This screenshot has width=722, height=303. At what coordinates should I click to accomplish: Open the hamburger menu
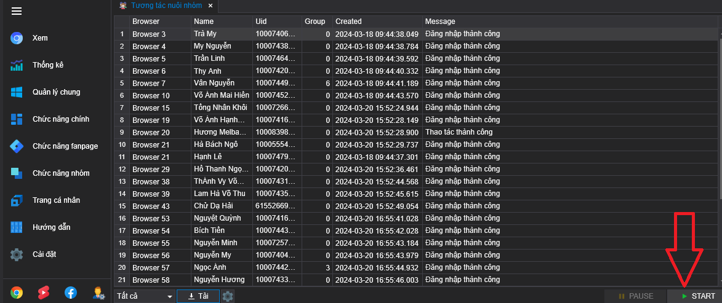click(x=17, y=11)
